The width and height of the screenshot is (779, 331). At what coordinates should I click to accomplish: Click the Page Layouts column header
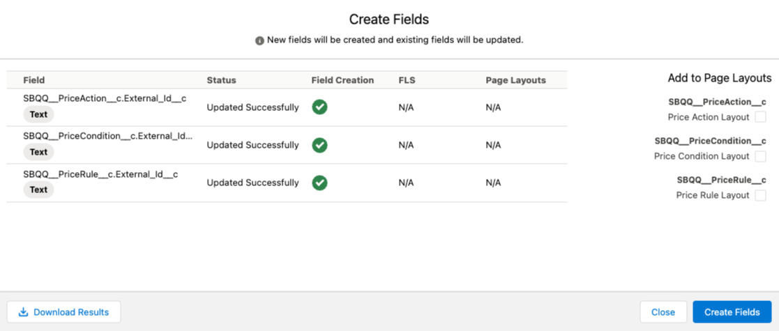coord(515,80)
